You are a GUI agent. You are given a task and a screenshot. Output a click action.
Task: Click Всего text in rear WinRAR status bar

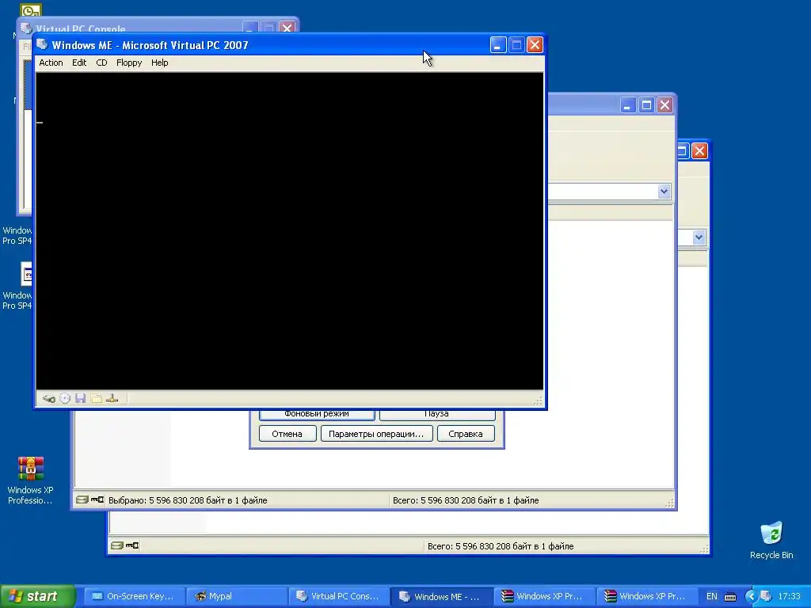coord(501,546)
